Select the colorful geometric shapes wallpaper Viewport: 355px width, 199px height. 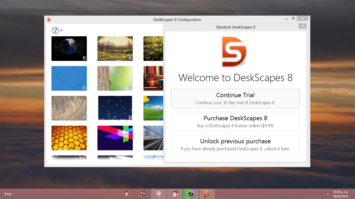tap(115, 138)
